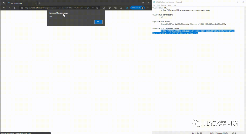Click the InPrivate profile button
This screenshot has height=134, width=246.
pos(137,8)
